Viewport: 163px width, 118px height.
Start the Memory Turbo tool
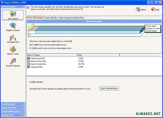(x=13, y=51)
